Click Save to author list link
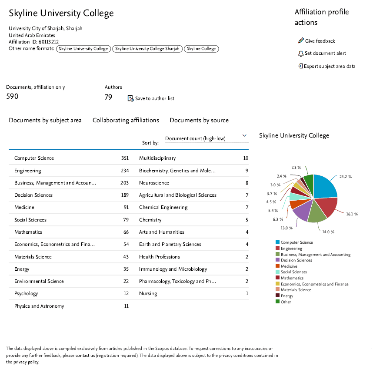 click(155, 98)
